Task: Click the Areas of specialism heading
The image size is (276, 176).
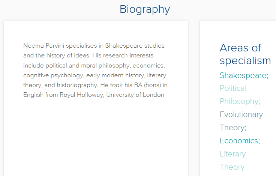Action: [245, 54]
